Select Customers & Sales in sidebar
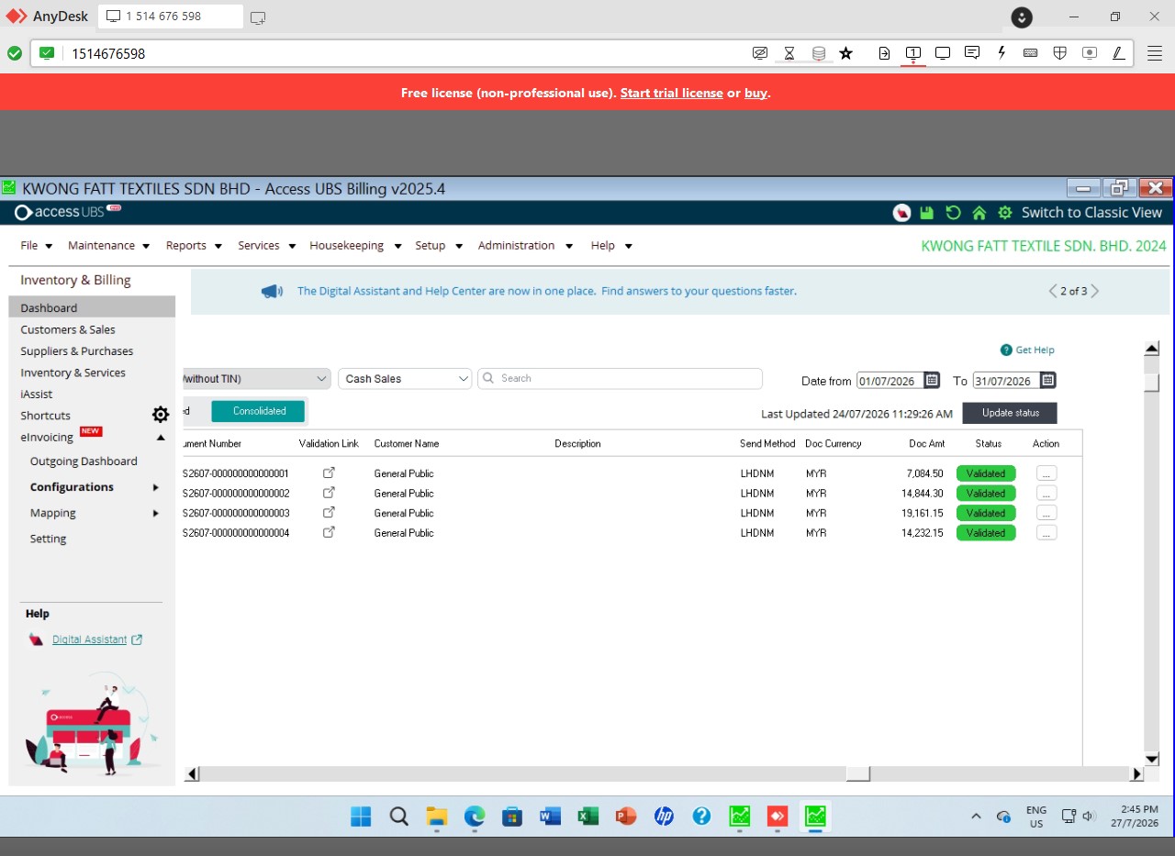 [68, 329]
